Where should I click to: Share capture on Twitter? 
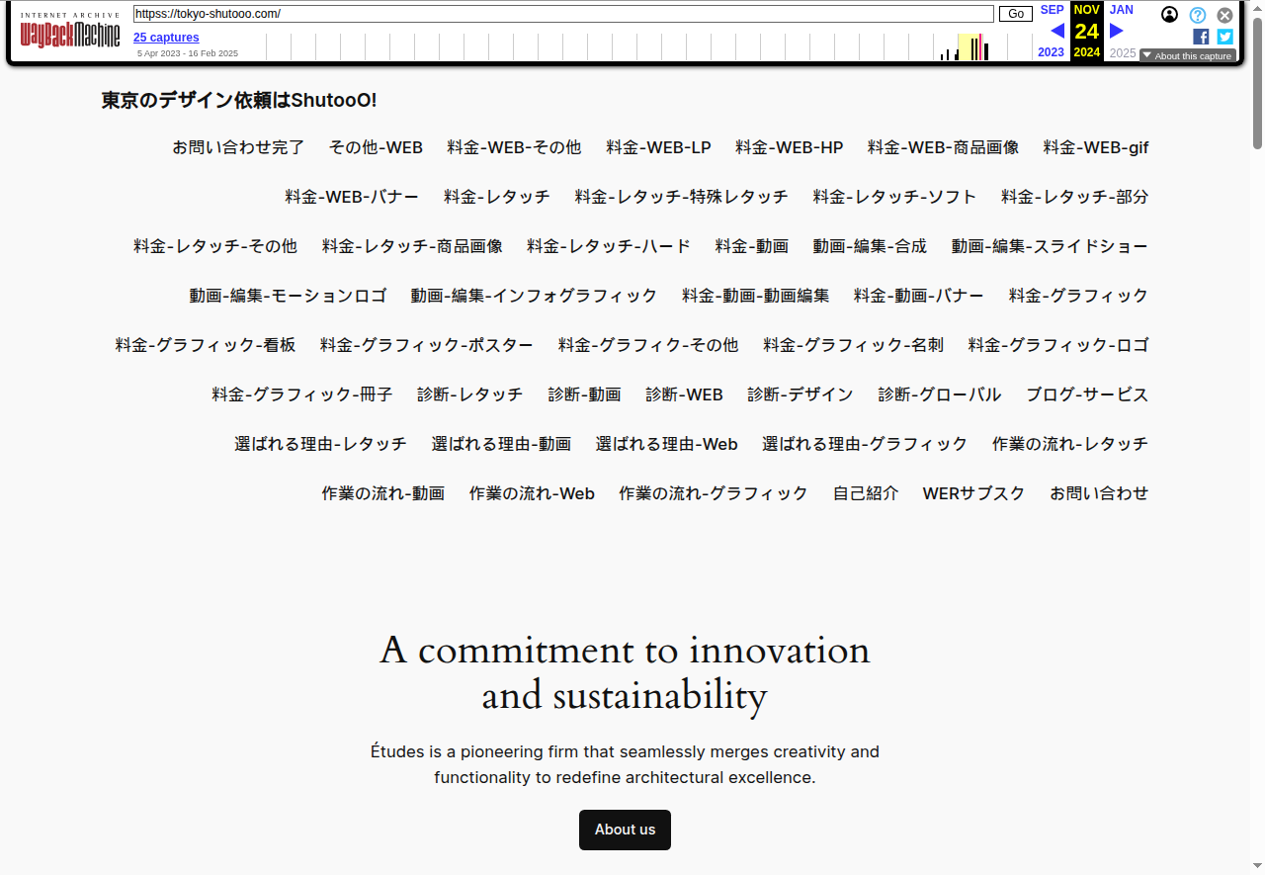coord(1224,37)
